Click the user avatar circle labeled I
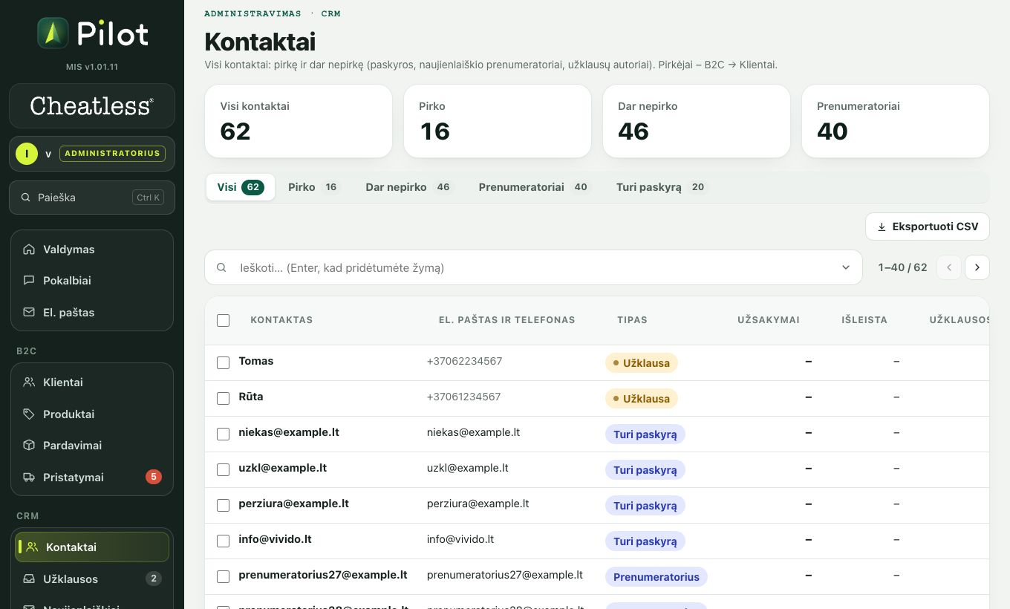The width and height of the screenshot is (1010, 609). click(27, 154)
